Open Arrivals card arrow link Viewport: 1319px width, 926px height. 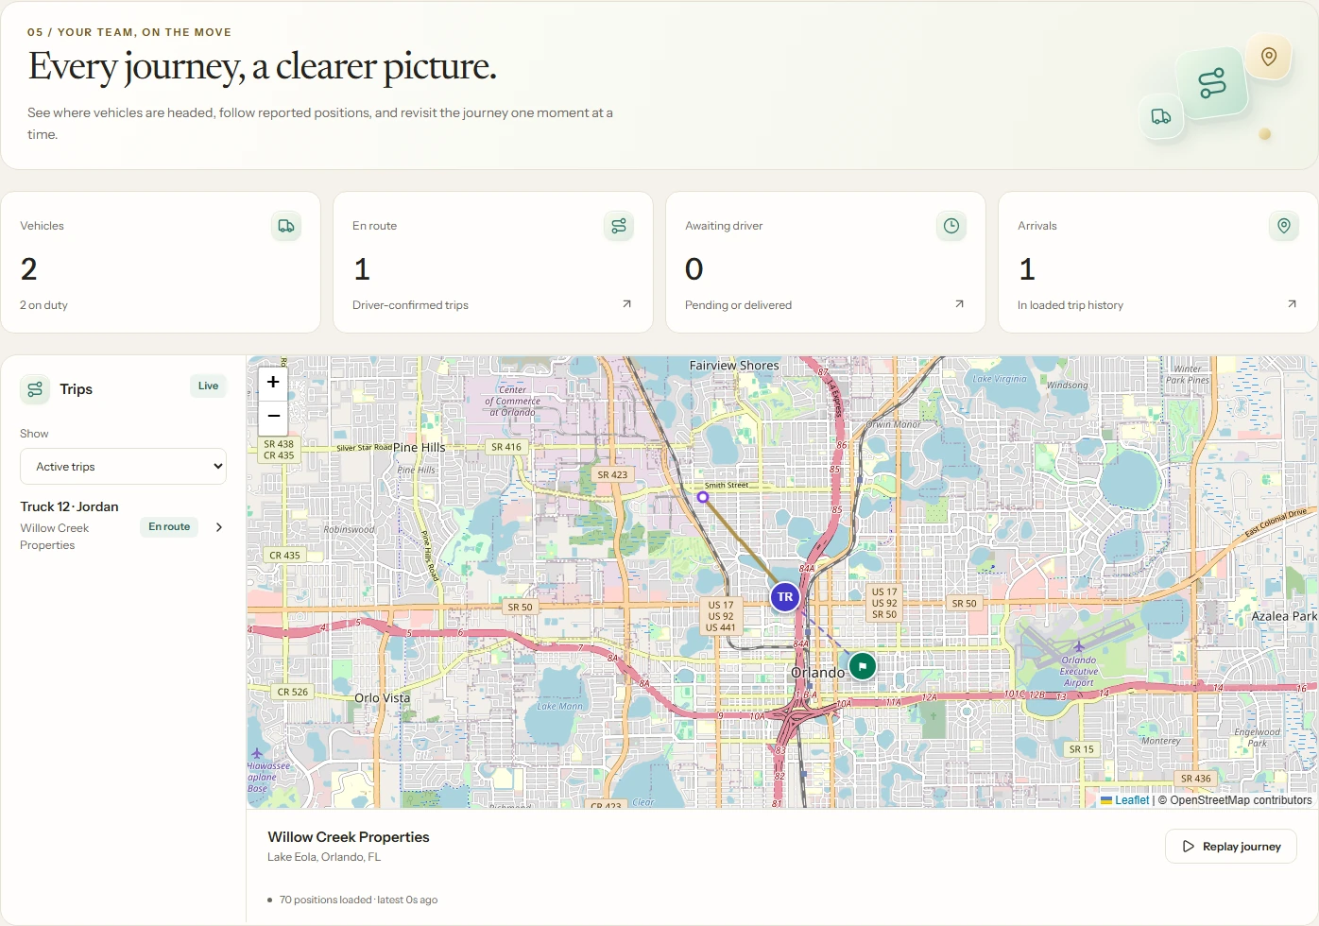(x=1292, y=304)
